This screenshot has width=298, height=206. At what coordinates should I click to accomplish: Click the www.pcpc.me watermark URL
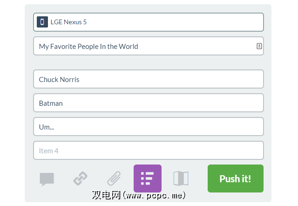[x=156, y=194]
